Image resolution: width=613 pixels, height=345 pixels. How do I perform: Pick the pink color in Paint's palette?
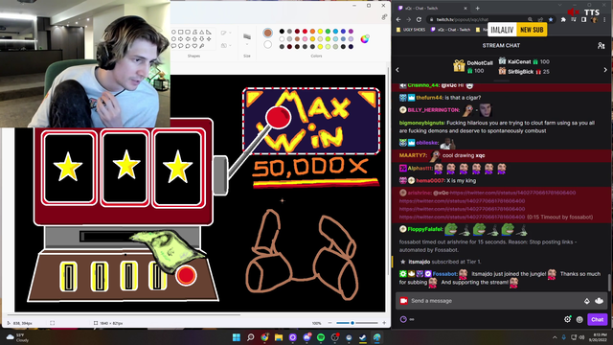tap(305, 38)
